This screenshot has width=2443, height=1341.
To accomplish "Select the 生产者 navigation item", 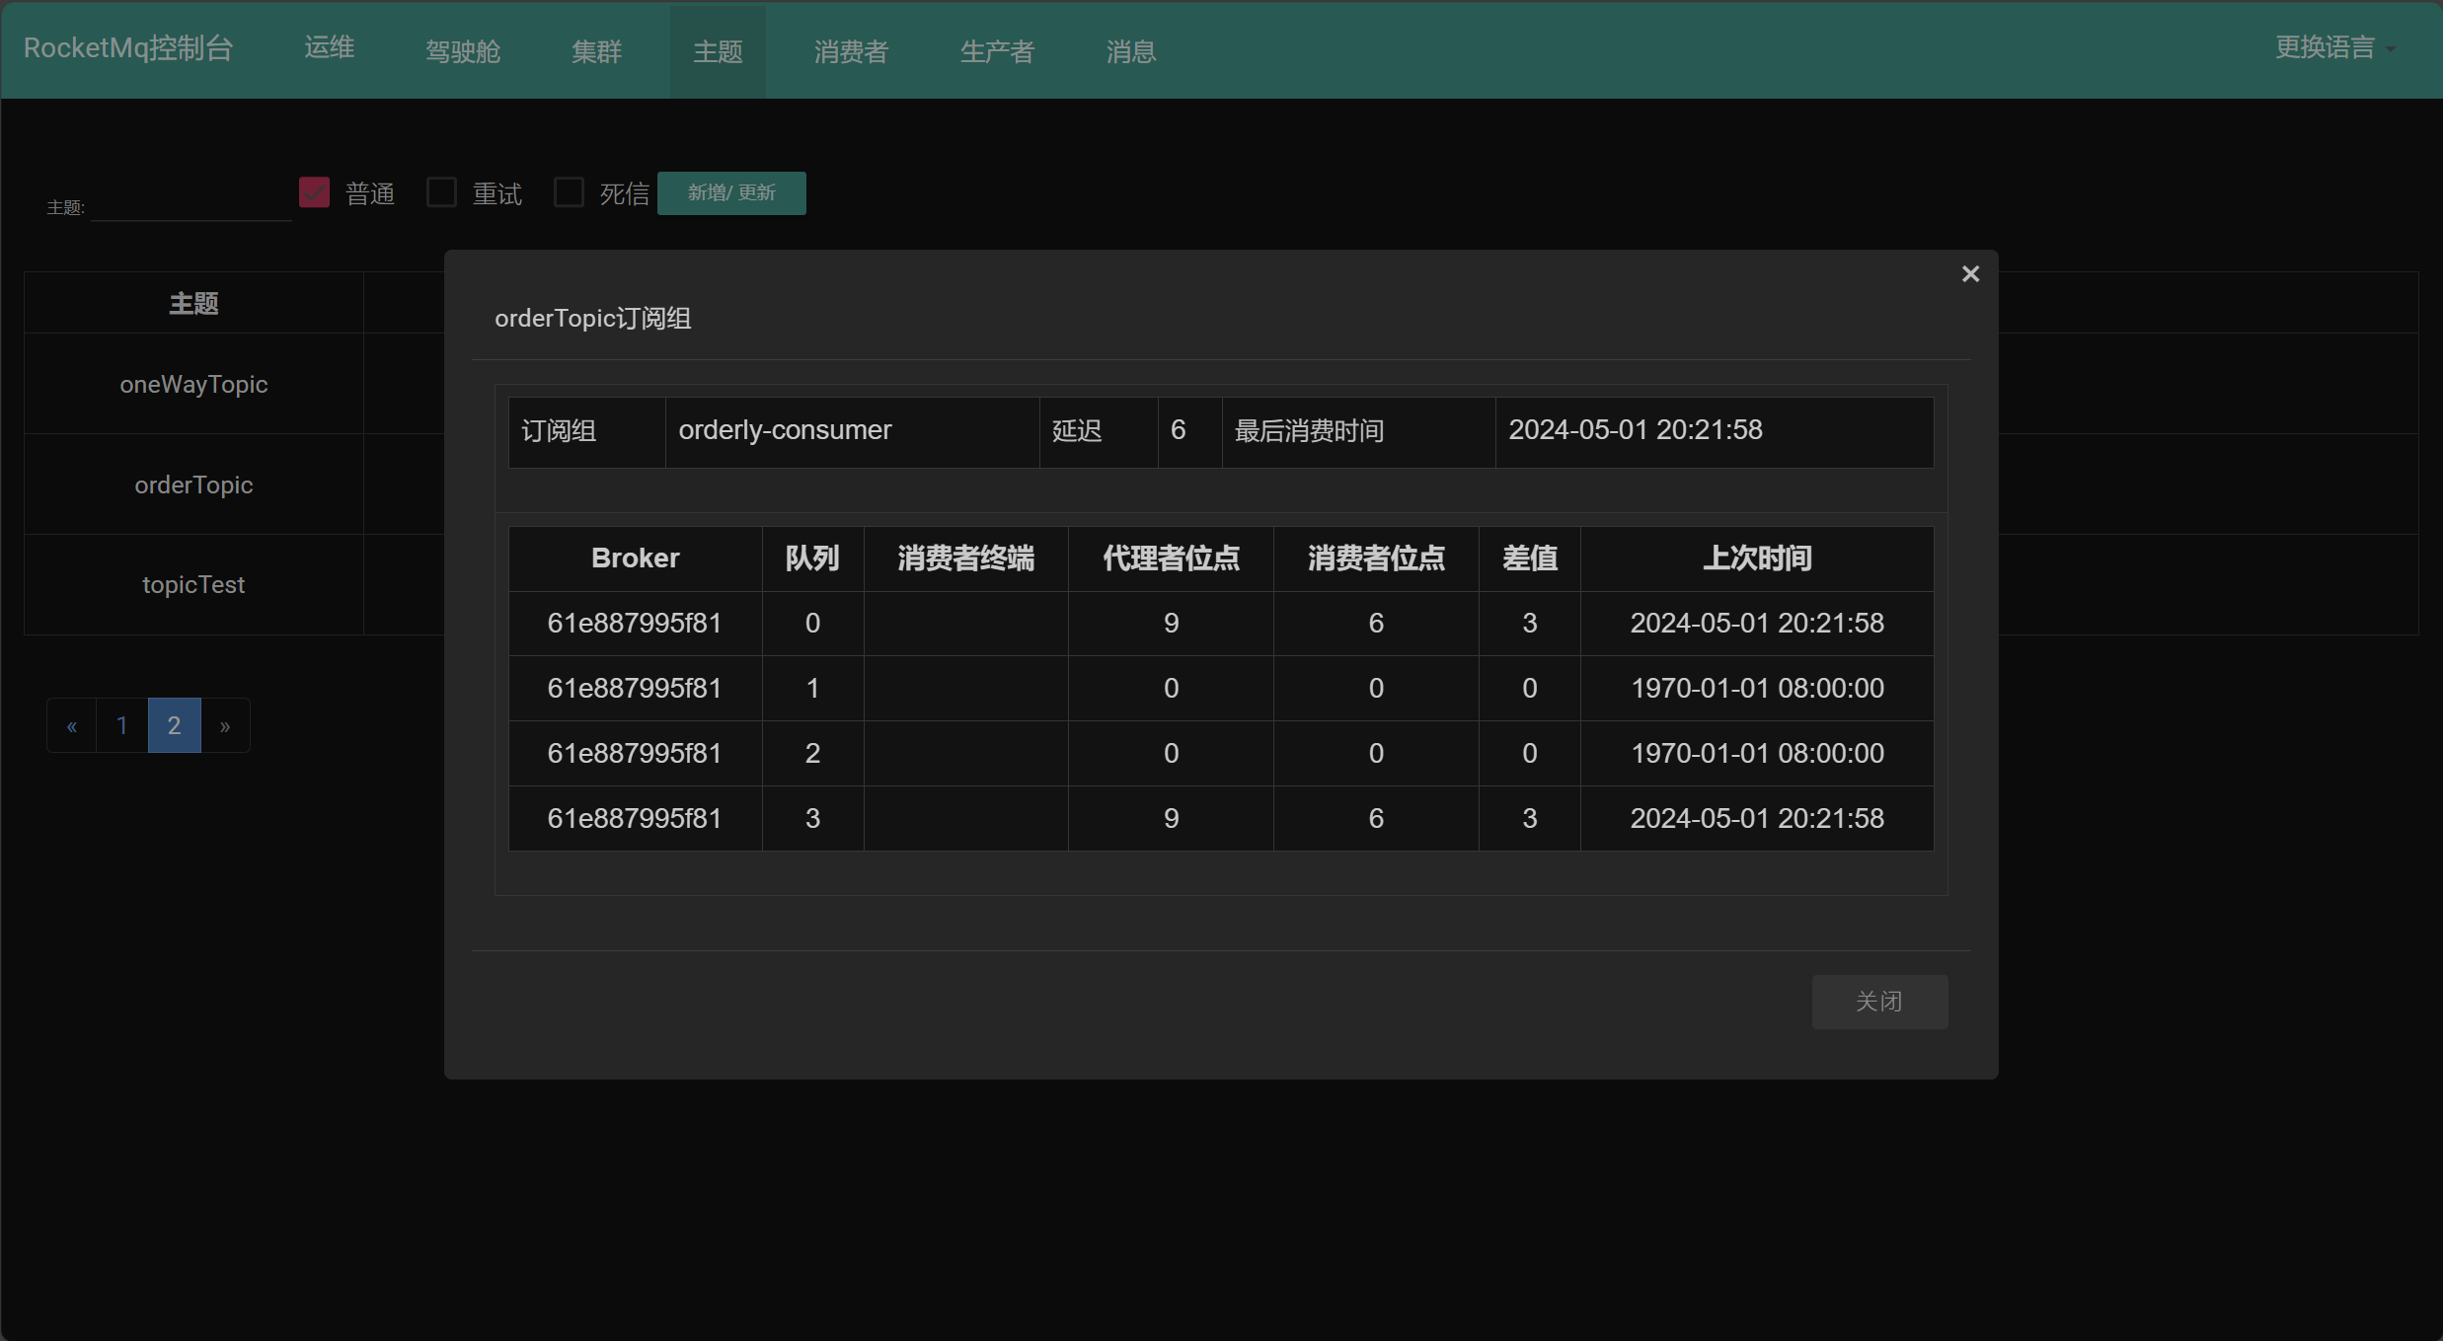I will coord(996,50).
